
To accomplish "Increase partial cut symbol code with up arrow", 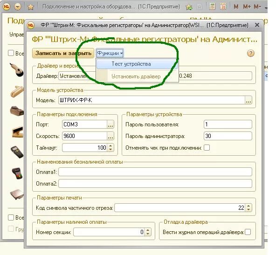I will [x=248, y=206].
